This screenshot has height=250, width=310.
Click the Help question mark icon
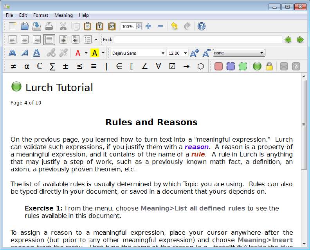pyautogui.click(x=201, y=26)
